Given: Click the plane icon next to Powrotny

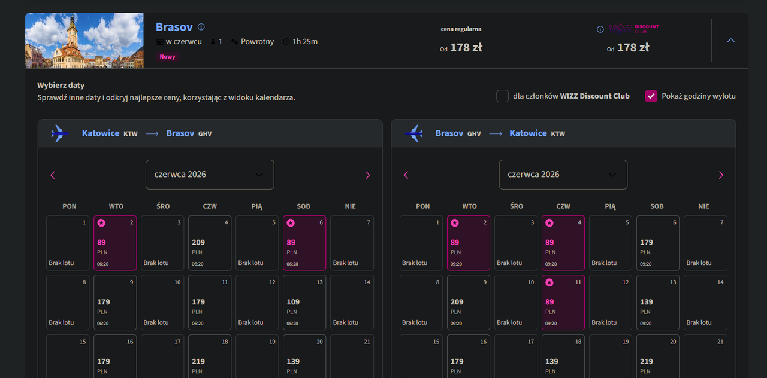Looking at the screenshot, I should coord(234,42).
